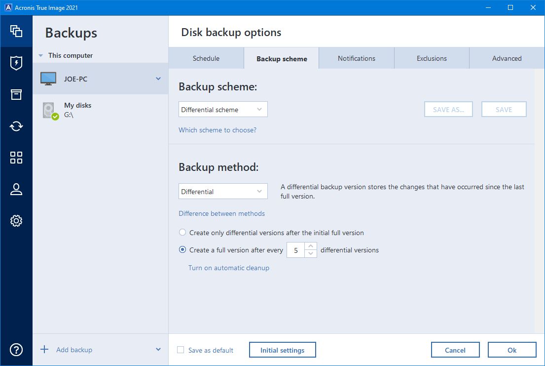
Task: Switch to the Exclusions tab
Action: (432, 58)
